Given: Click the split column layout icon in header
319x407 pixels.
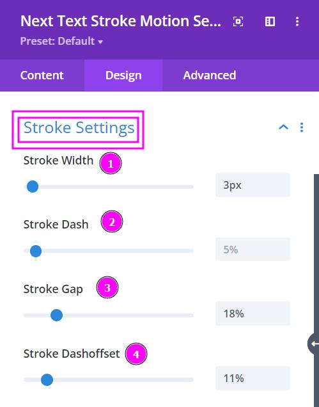Looking at the screenshot, I should 270,22.
